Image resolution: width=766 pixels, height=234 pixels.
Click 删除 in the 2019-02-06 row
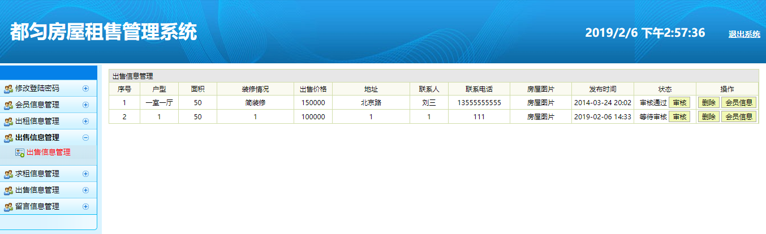coord(708,117)
